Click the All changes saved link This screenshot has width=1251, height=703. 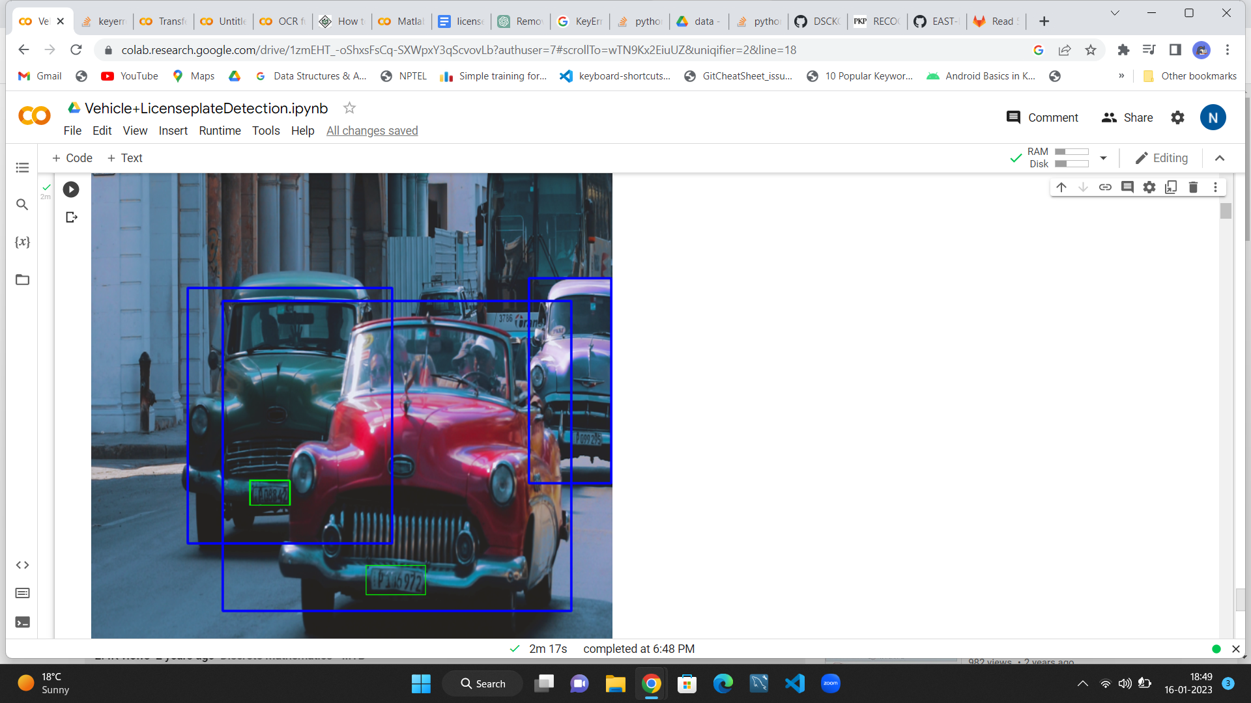point(372,130)
